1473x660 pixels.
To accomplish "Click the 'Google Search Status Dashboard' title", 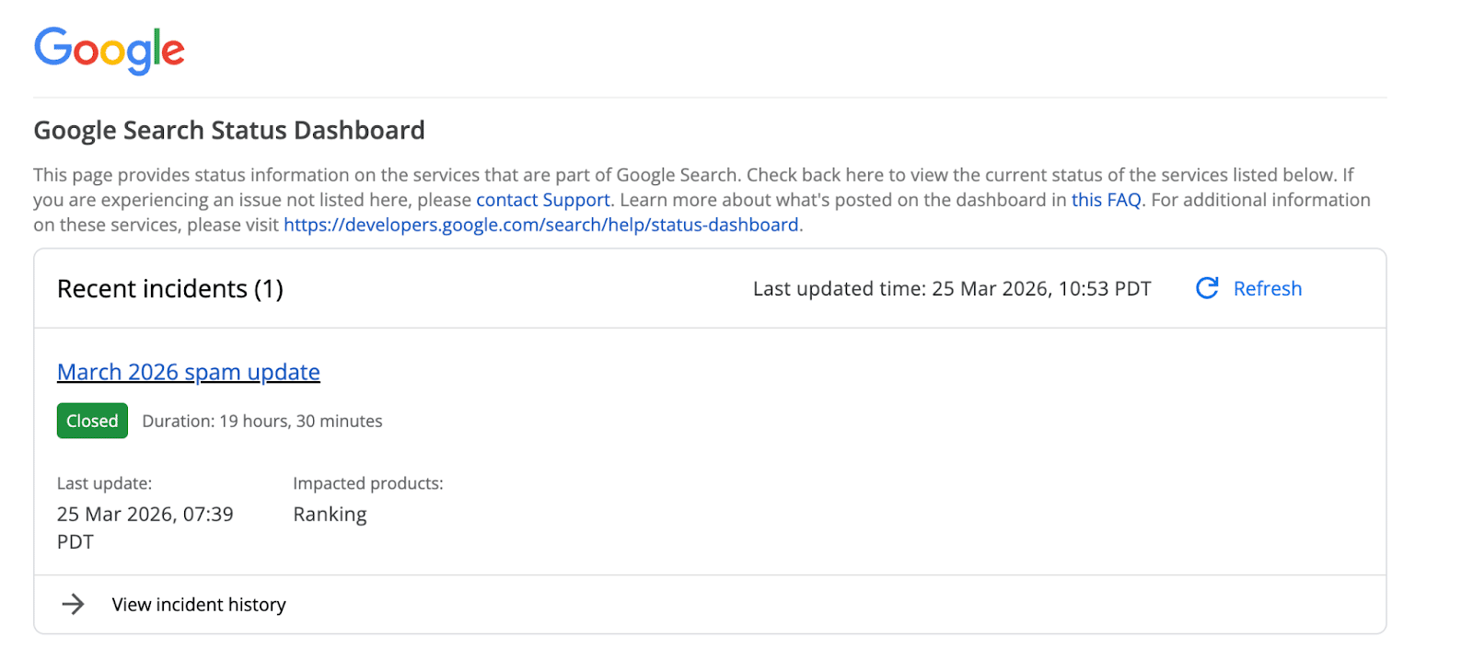I will (x=228, y=130).
